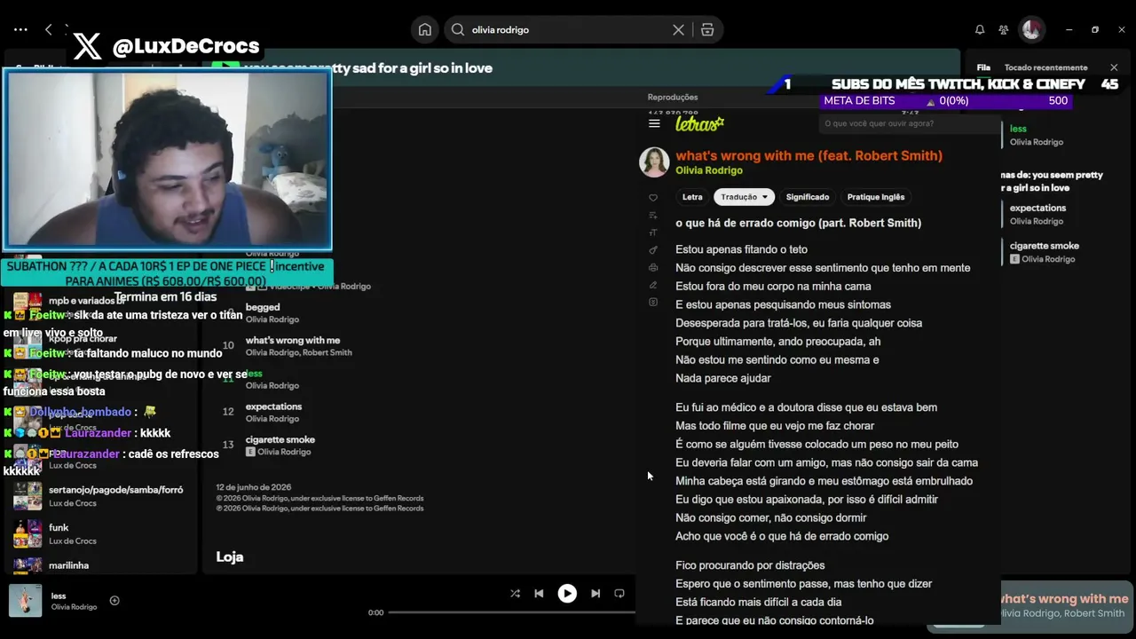Viewport: 1136px width, 639px height.
Task: Open the Tradução dropdown
Action: tap(745, 197)
